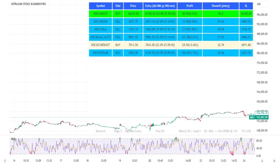Select the NSE:DIVISLAB symbol cell

pyautogui.click(x=101, y=53)
